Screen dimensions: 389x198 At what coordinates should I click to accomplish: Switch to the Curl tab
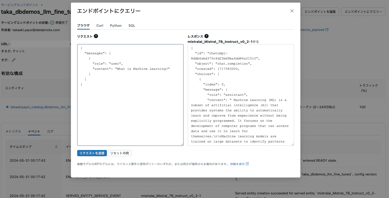[x=100, y=25]
